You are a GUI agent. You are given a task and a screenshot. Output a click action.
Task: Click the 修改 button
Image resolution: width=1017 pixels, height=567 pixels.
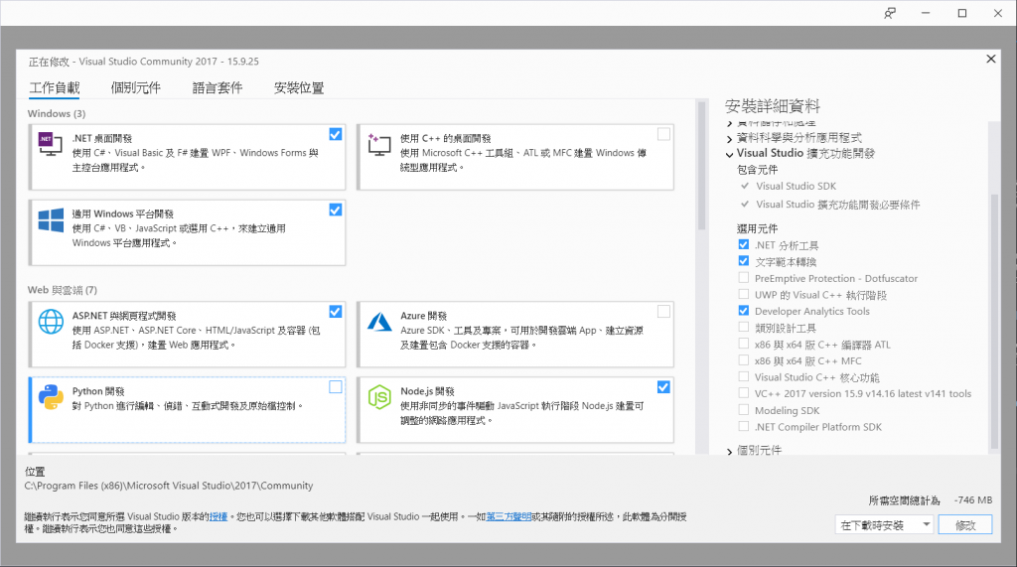tap(965, 525)
